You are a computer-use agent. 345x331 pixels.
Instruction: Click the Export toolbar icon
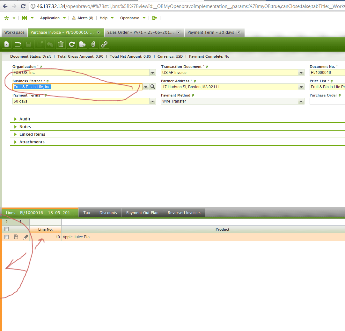pos(82,44)
